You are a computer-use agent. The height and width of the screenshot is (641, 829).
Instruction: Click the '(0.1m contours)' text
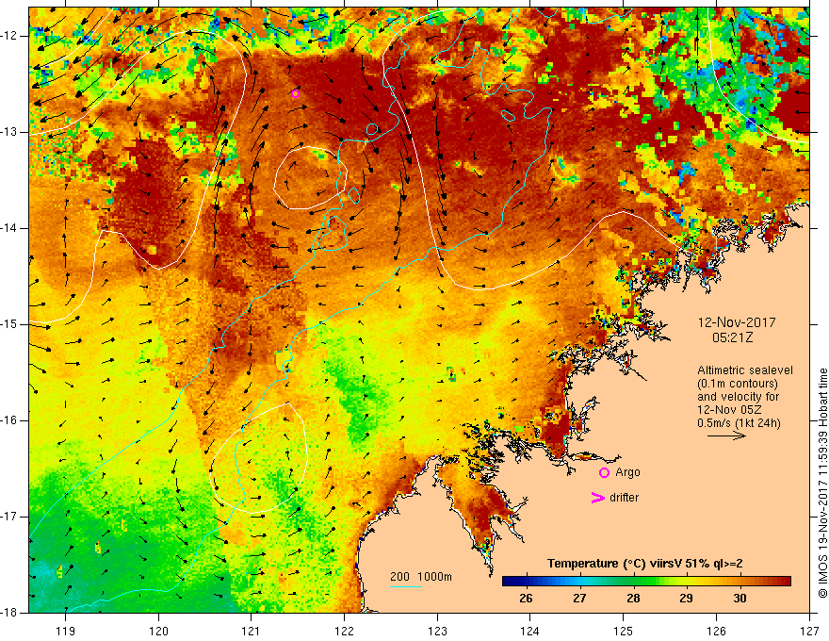tap(738, 384)
